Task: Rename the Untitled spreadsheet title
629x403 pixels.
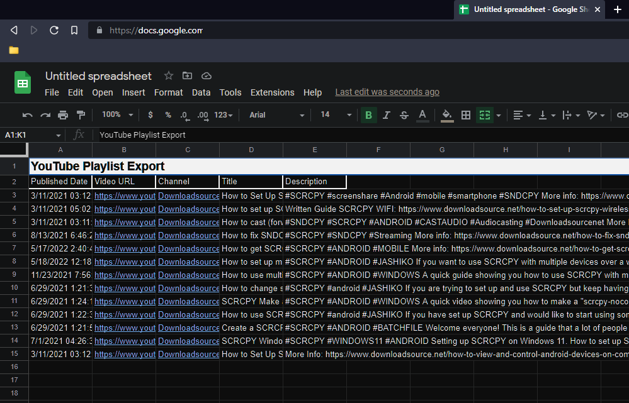Action: pyautogui.click(x=98, y=76)
